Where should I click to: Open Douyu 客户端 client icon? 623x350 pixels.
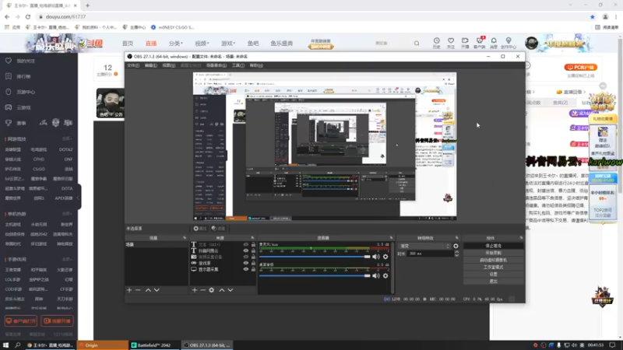coord(479,43)
